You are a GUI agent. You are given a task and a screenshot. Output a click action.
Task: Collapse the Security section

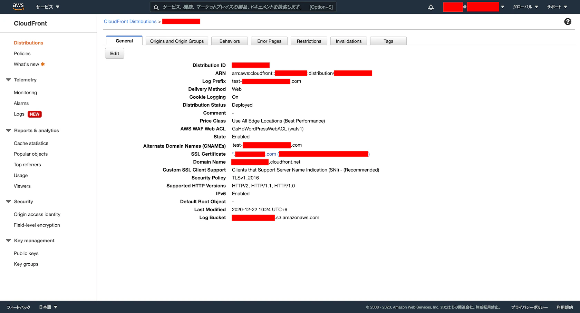[x=8, y=202]
